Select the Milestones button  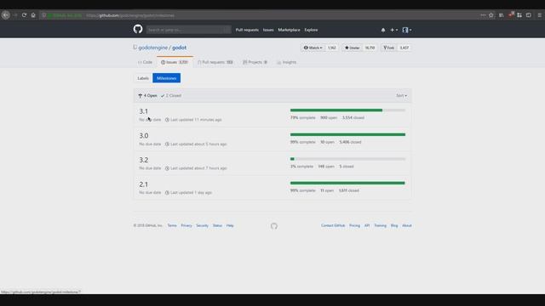pyautogui.click(x=167, y=78)
